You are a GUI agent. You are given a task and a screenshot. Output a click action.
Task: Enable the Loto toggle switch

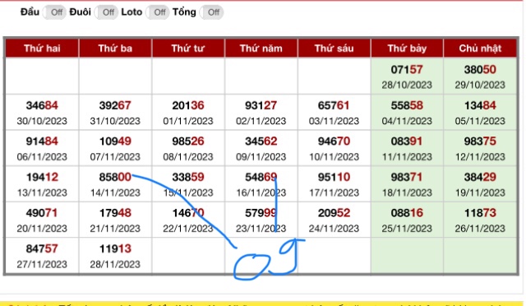[x=157, y=12]
